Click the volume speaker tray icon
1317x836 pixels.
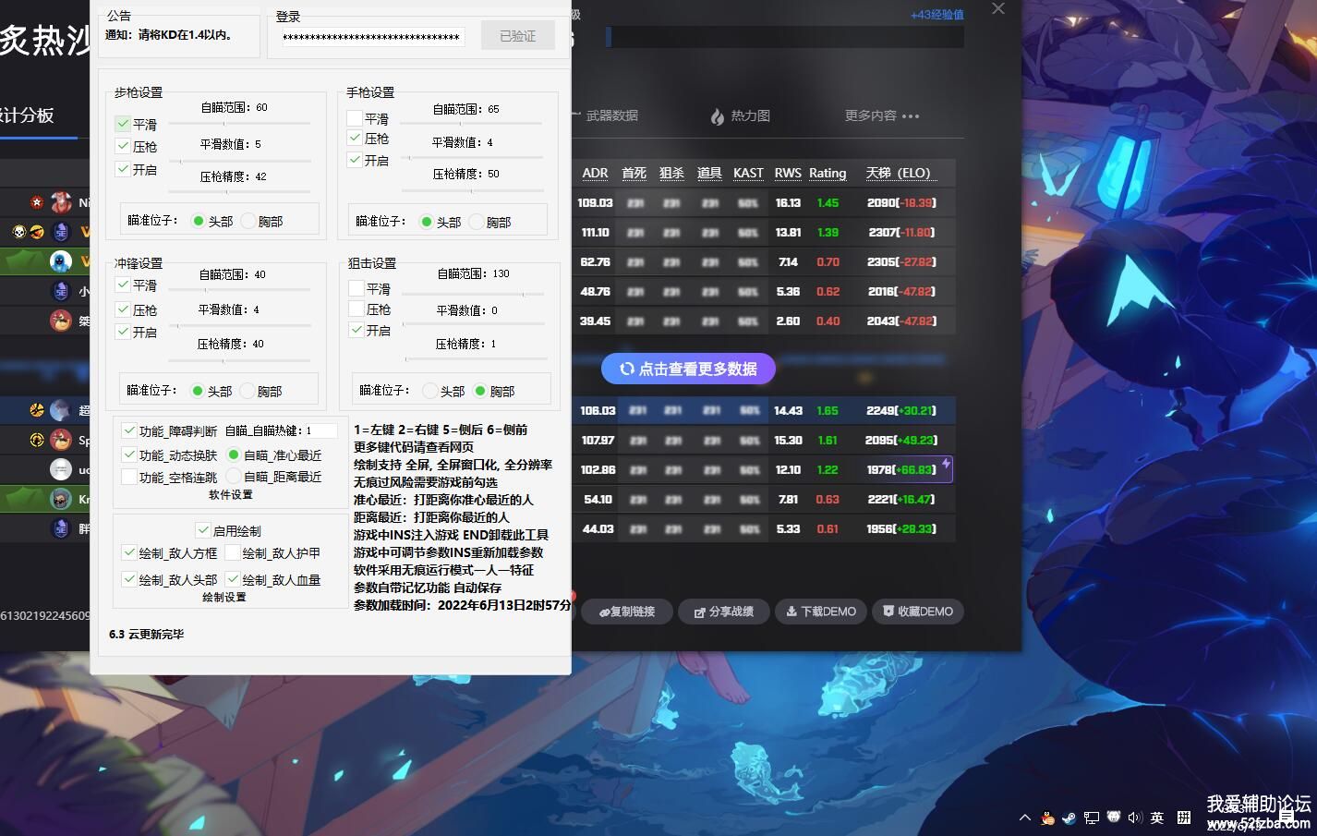point(1135,818)
